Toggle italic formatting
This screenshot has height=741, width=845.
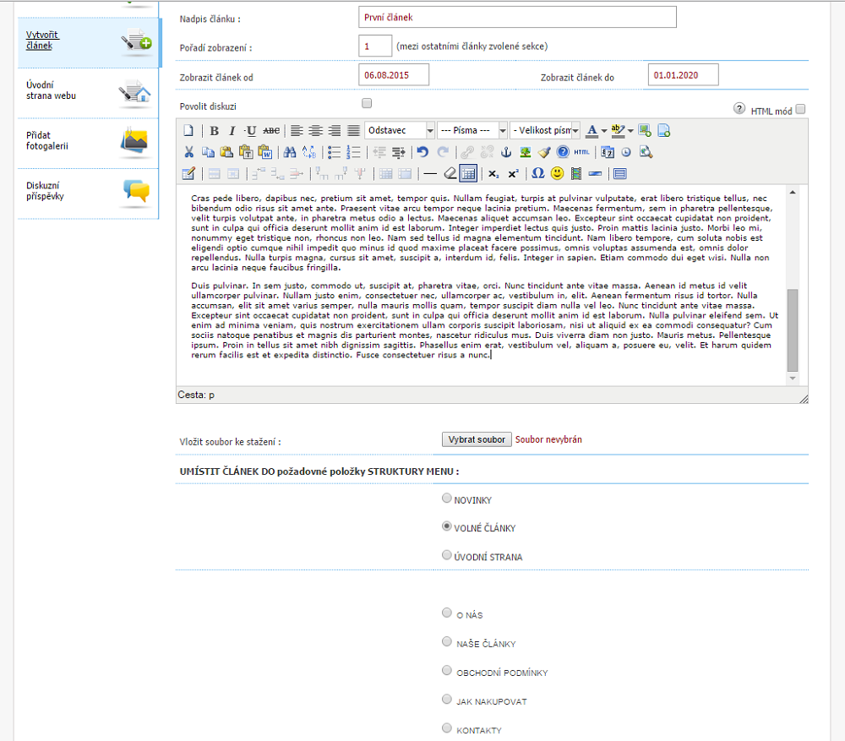pyautogui.click(x=232, y=130)
